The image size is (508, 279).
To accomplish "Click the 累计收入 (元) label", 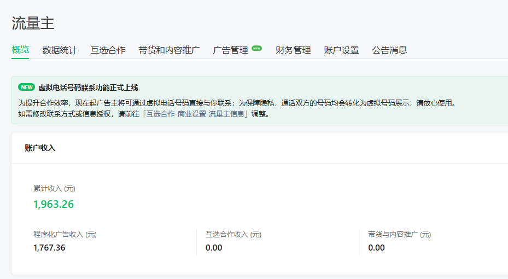I will pyautogui.click(x=54, y=188).
